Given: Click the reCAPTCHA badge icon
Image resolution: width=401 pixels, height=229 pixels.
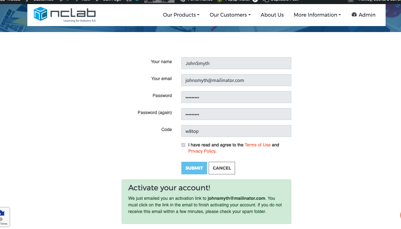Looking at the screenshot, I should [2, 215].
